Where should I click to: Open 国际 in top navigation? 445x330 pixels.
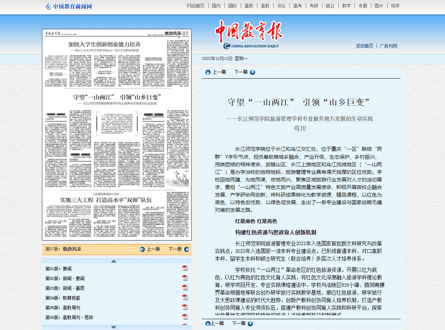tap(232, 6)
